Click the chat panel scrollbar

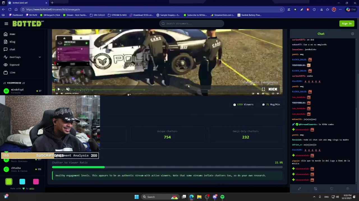pos(357,145)
